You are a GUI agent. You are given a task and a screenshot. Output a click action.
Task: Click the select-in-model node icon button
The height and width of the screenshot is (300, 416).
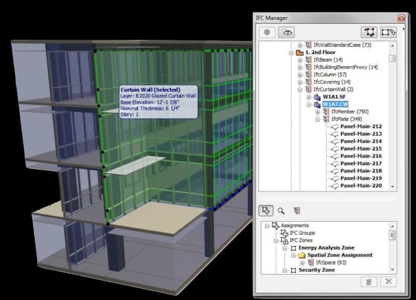point(369,32)
